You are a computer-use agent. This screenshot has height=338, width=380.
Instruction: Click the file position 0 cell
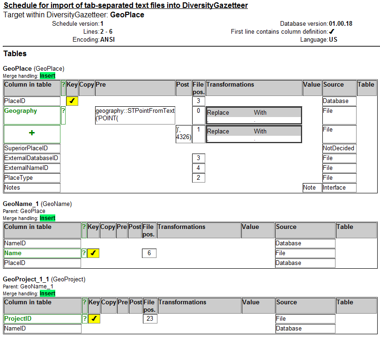[x=199, y=115]
